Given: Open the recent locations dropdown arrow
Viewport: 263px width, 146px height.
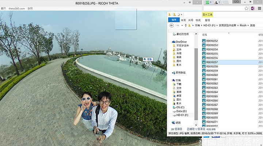Looking at the screenshot, I should (x=182, y=26).
